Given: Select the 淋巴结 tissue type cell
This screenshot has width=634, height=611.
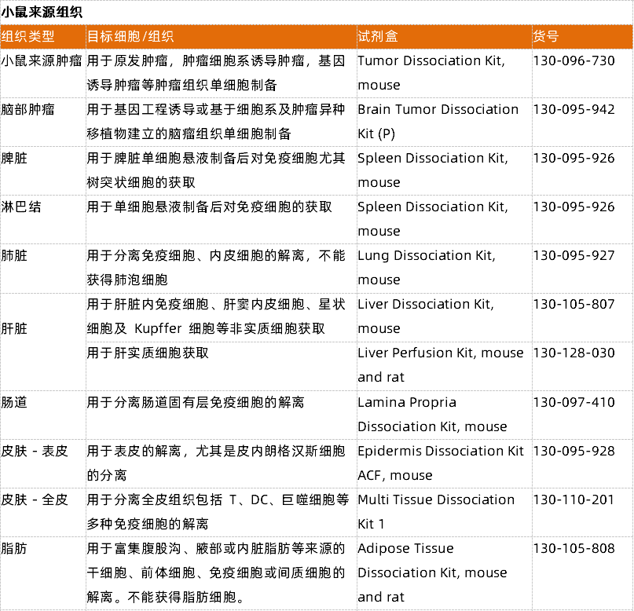Looking at the screenshot, I should [21, 207].
